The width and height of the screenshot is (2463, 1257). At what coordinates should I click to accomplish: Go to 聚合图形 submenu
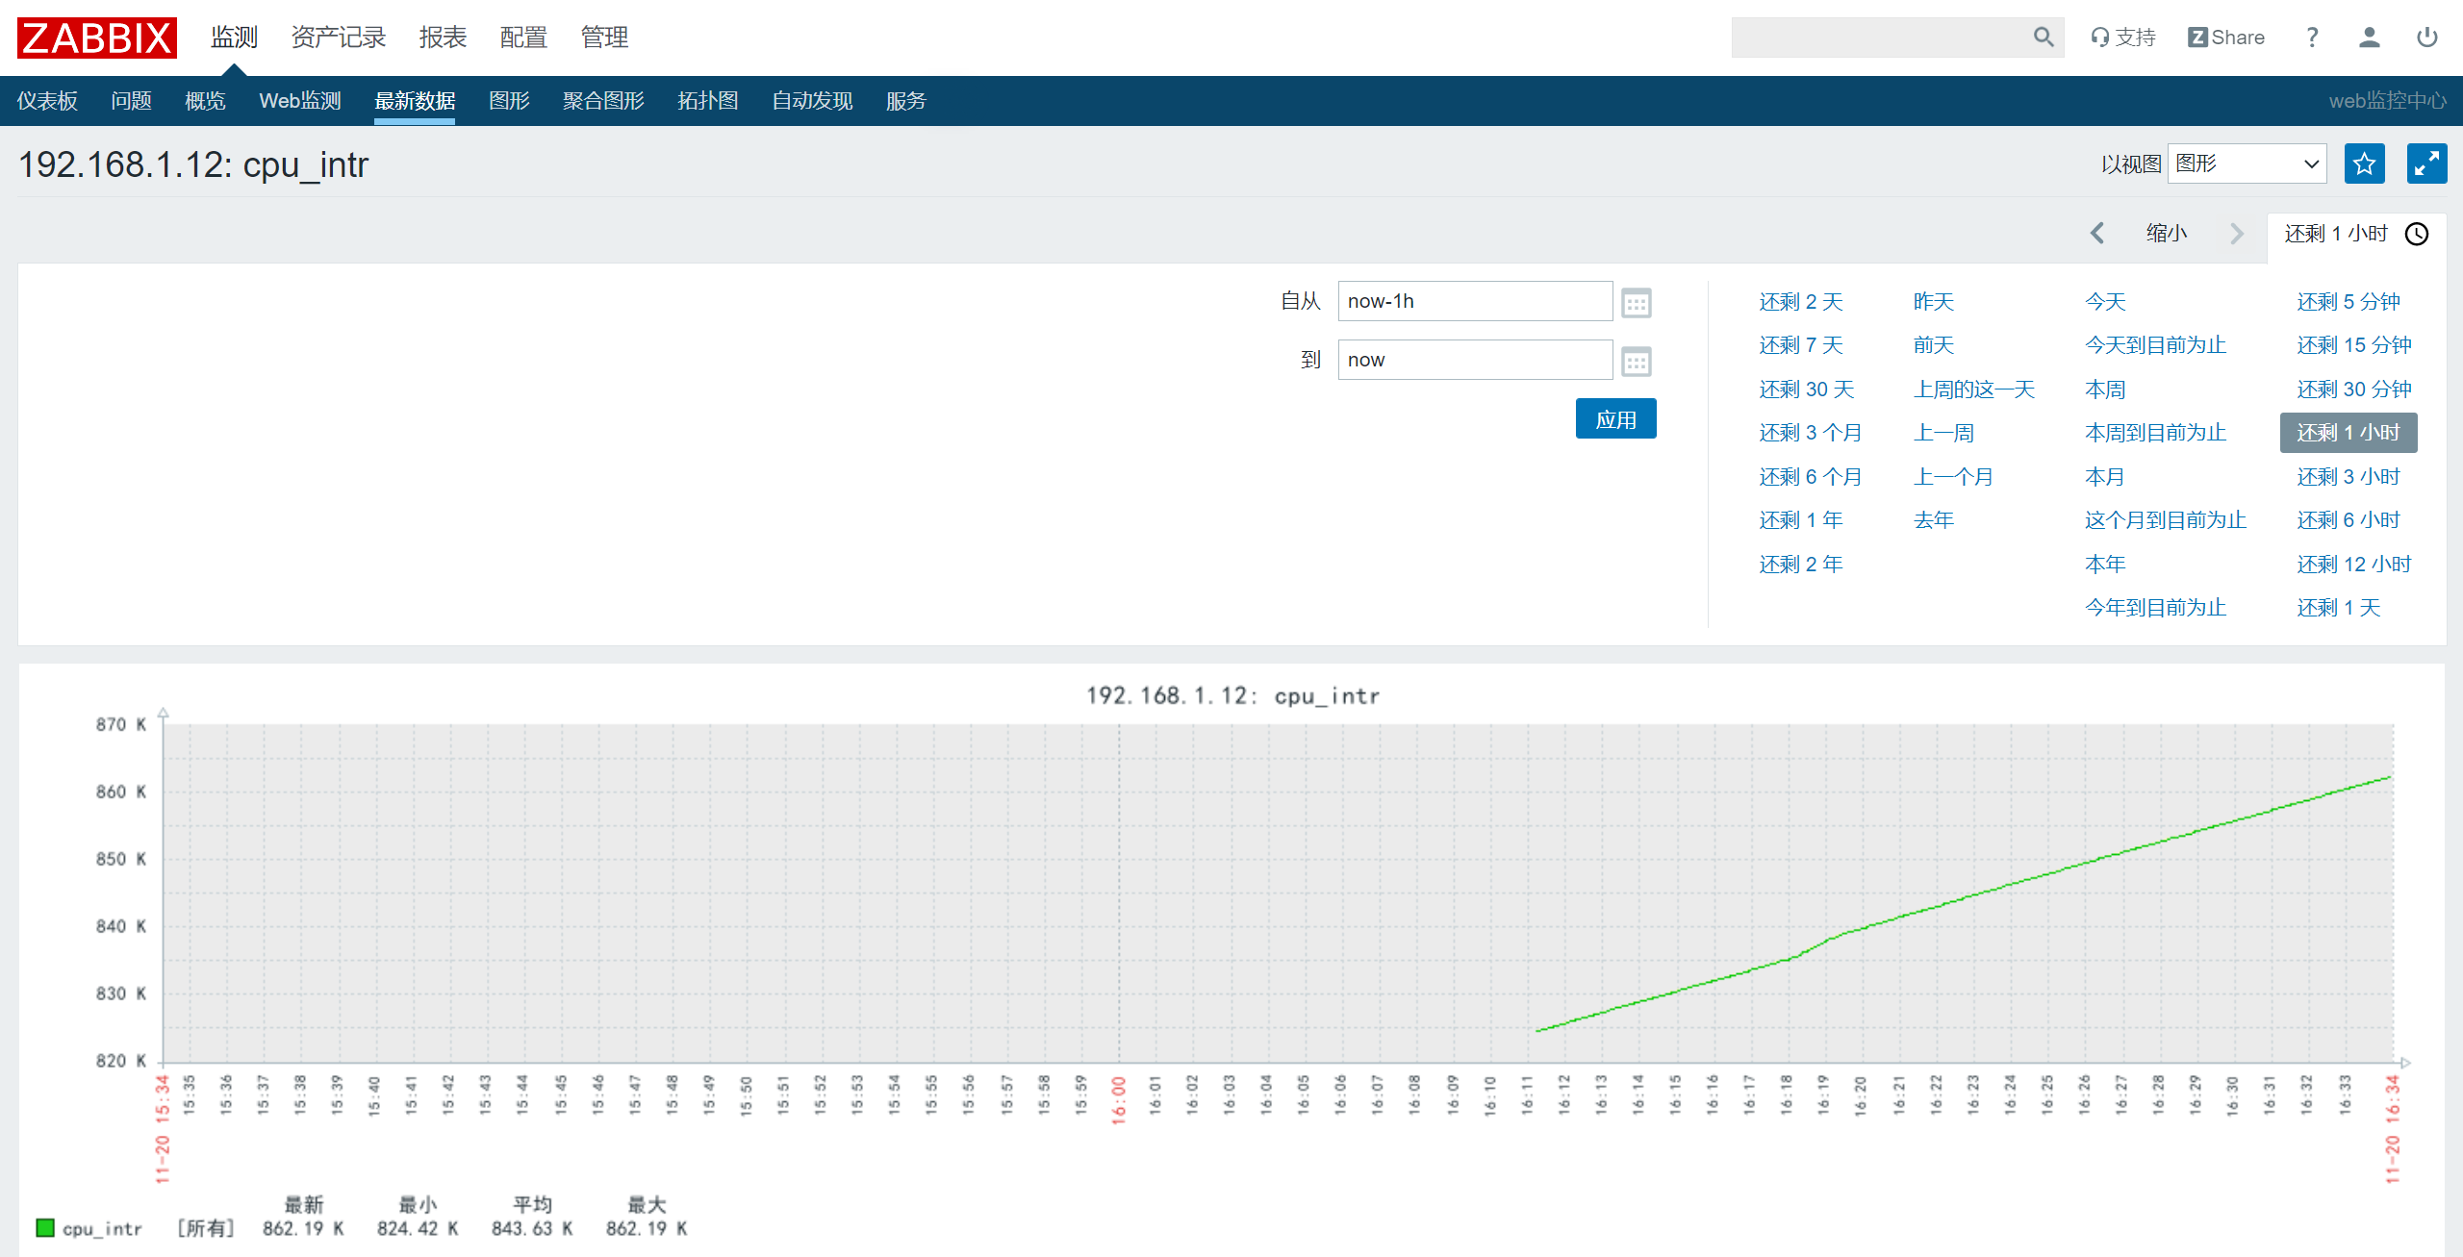tap(604, 101)
